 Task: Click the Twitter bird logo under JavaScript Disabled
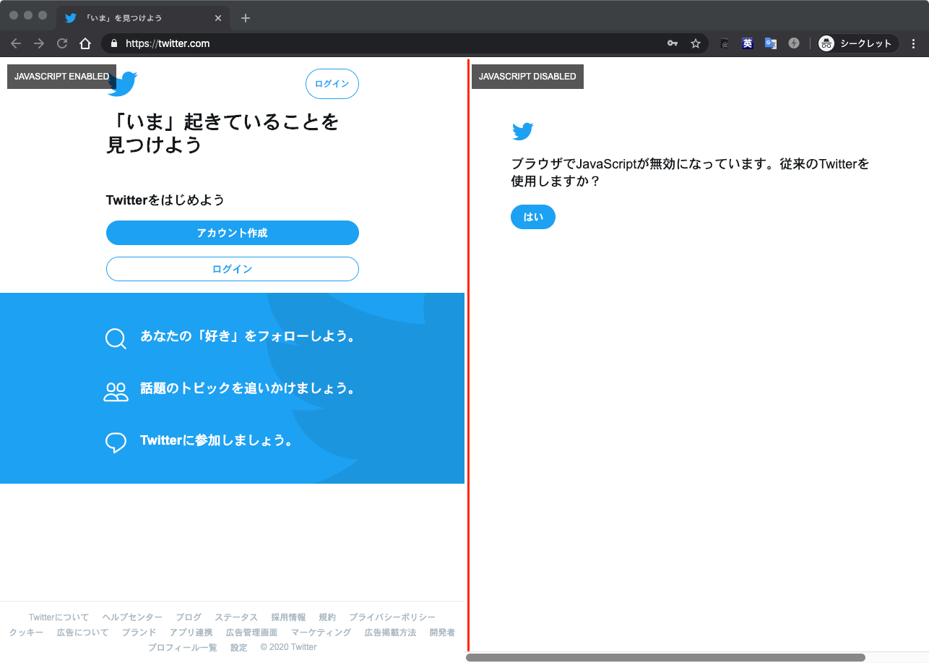tap(522, 132)
